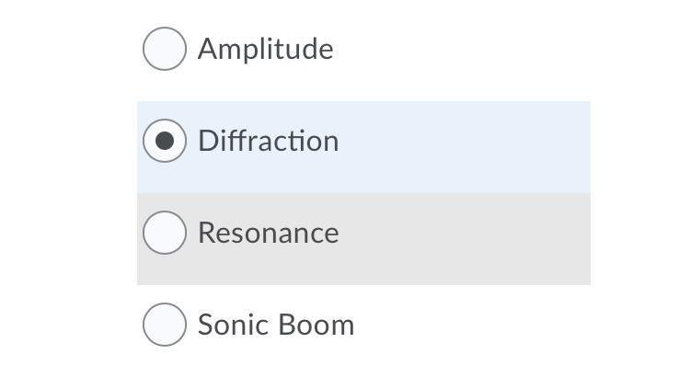Image resolution: width=690 pixels, height=377 pixels.
Task: Click the empty circle beside Amplitude
Action: [165, 49]
